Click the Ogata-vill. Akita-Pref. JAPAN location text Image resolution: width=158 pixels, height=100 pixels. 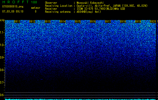(x=112, y=6)
